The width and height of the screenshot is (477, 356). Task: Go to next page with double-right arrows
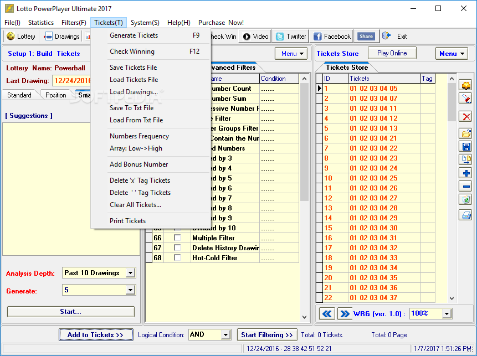[x=345, y=314]
